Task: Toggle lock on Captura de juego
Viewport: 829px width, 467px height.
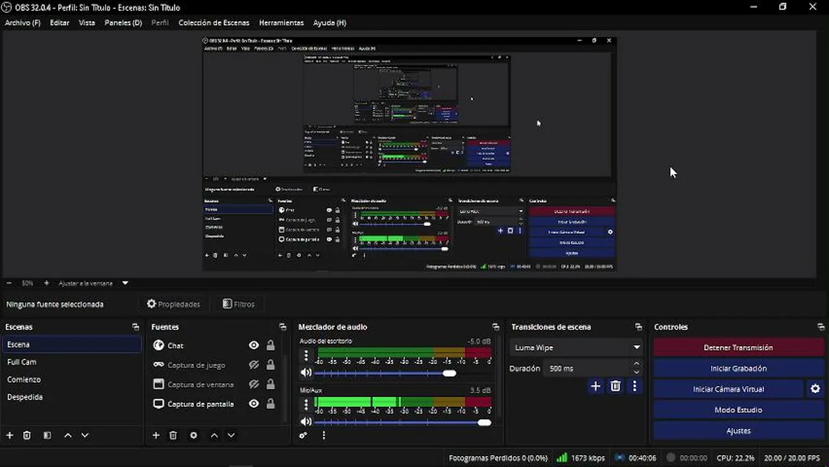Action: pos(270,365)
